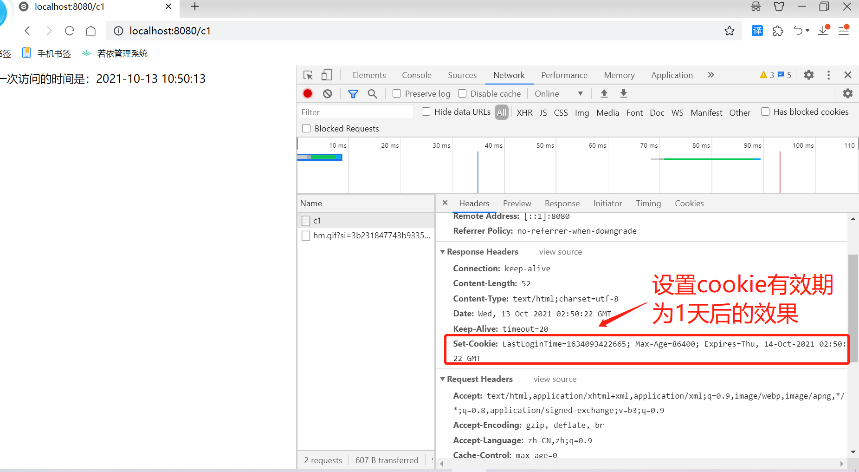Open the browser downloads icon
Screen dimensions: 859x472
click(824, 30)
